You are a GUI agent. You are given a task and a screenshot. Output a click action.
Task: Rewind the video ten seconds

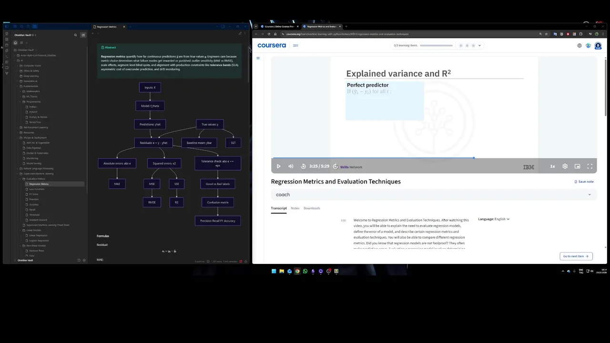(303, 166)
